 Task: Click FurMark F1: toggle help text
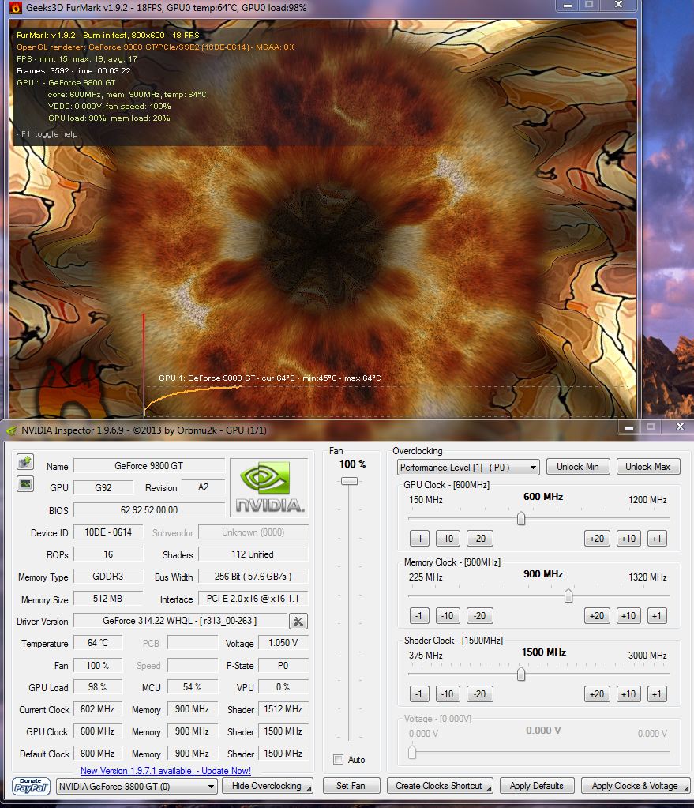47,134
